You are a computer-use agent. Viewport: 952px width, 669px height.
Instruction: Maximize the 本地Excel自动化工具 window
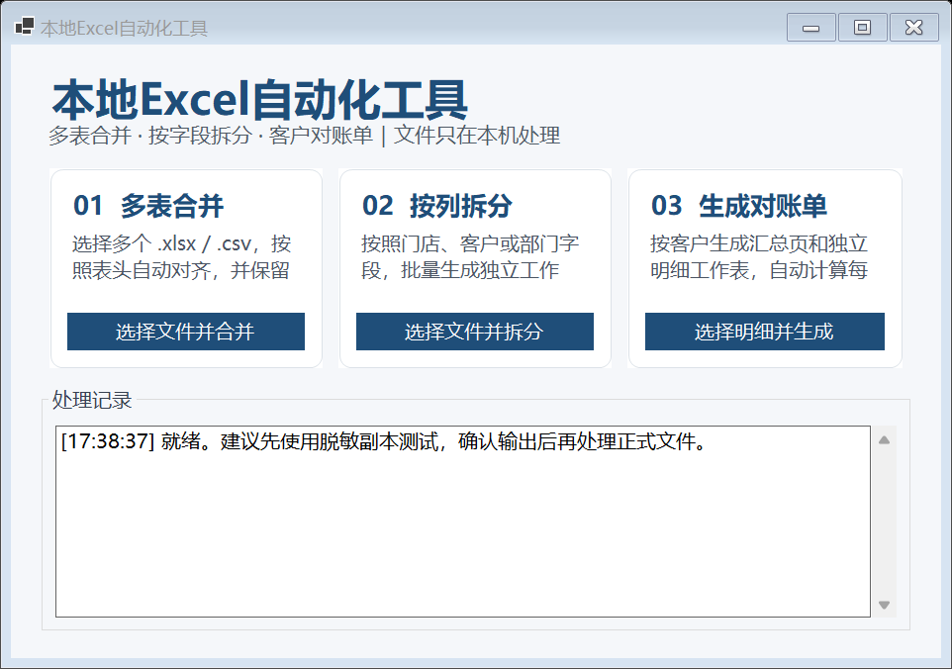(x=862, y=28)
